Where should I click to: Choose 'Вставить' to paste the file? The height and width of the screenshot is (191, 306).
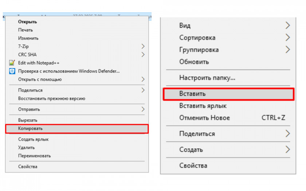[192, 94]
